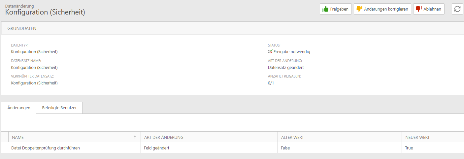Click the red thumbs-down Ablehnen icon
This screenshot has height=159, width=464.
419,9
